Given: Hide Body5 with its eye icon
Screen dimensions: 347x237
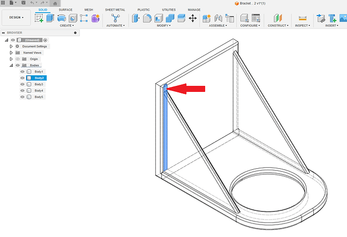Looking at the screenshot, I should coord(22,97).
